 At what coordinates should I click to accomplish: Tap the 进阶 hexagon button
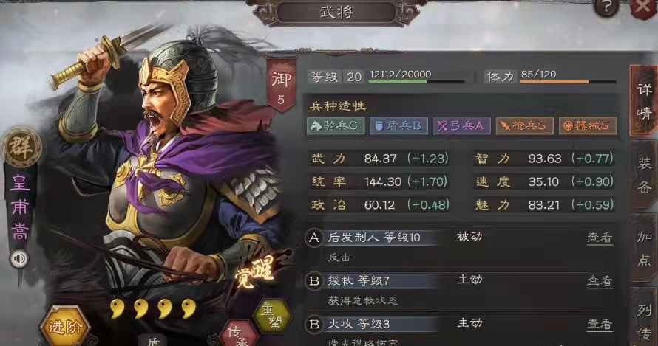pyautogui.click(x=64, y=326)
